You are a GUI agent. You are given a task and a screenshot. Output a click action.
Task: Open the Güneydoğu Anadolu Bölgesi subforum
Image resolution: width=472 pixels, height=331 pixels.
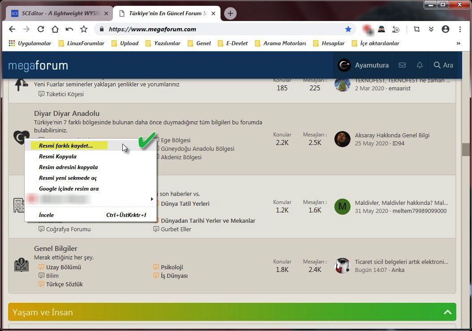pyautogui.click(x=198, y=149)
